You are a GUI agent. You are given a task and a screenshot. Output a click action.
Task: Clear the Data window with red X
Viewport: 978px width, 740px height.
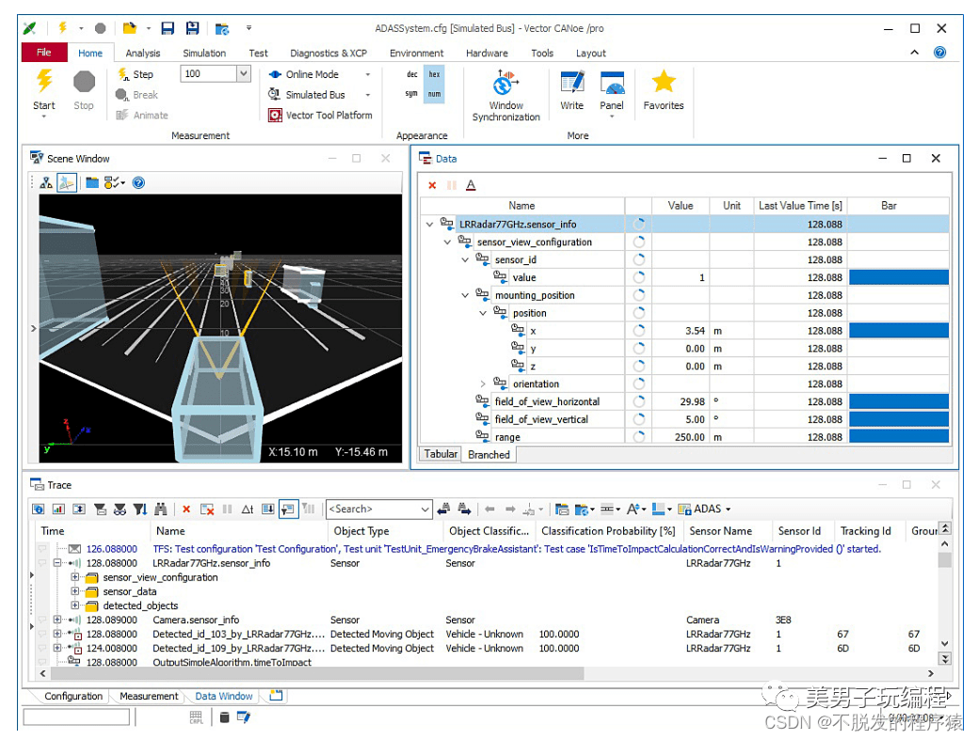(x=432, y=185)
